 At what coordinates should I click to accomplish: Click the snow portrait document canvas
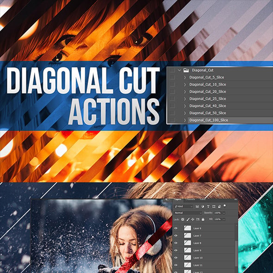click(102, 236)
